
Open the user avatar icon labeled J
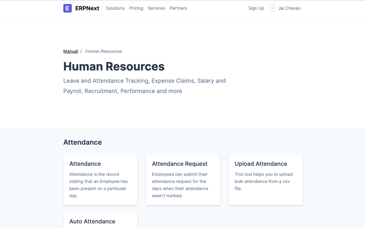pos(272,8)
